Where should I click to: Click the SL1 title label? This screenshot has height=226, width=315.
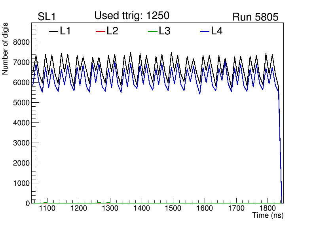pyautogui.click(x=46, y=17)
